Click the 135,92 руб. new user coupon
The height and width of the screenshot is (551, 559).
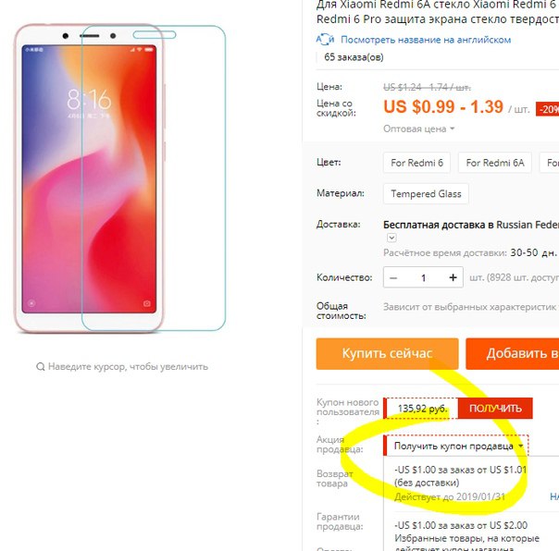[421, 409]
